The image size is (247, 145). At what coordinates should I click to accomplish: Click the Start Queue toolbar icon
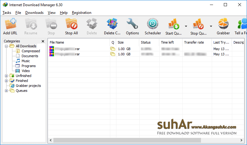[174, 24]
